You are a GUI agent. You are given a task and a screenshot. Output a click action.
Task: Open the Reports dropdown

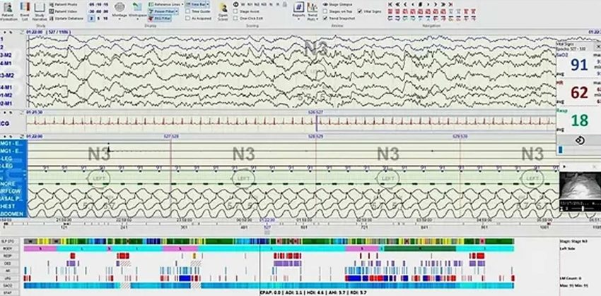pos(298,11)
